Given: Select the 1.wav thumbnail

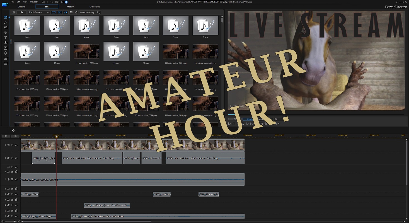Looking at the screenshot, I should (27, 25).
